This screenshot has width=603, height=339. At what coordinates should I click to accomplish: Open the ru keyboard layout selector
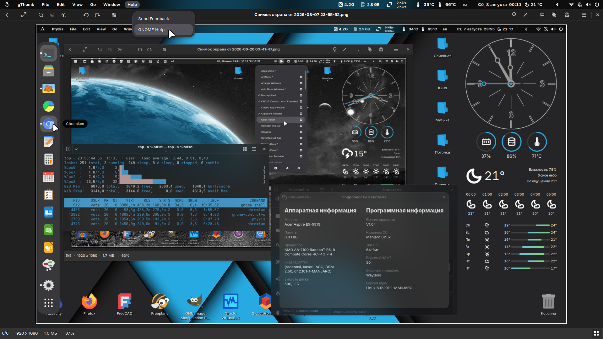465,5
